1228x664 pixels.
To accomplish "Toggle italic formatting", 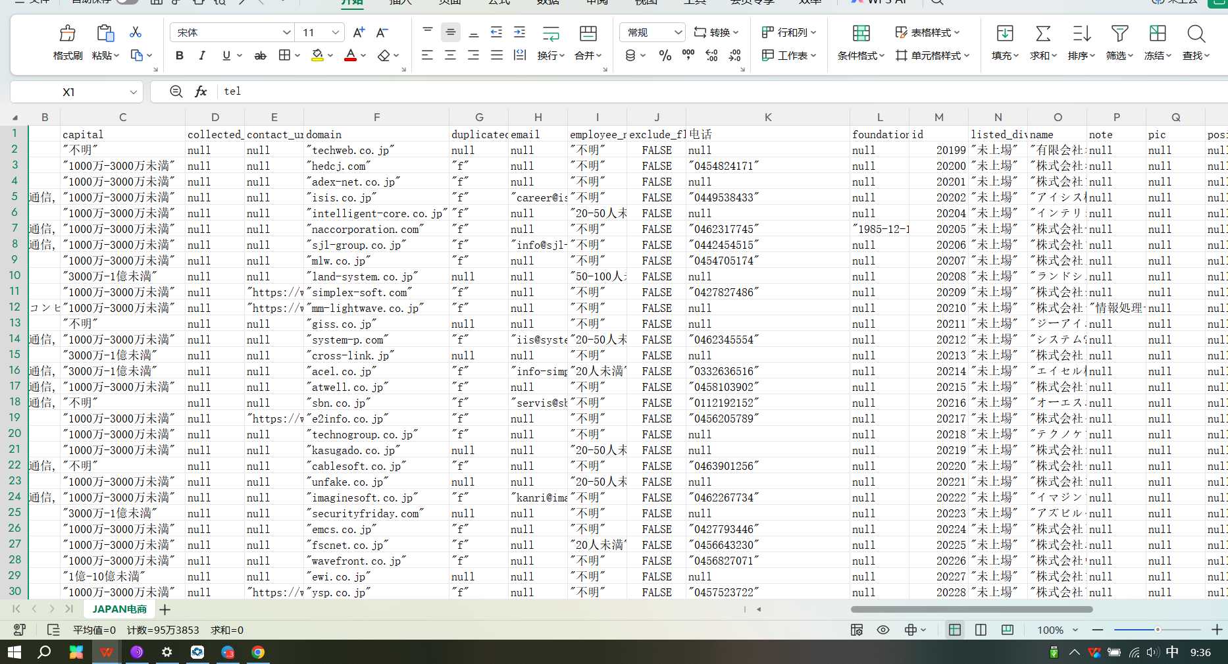I will pyautogui.click(x=202, y=55).
